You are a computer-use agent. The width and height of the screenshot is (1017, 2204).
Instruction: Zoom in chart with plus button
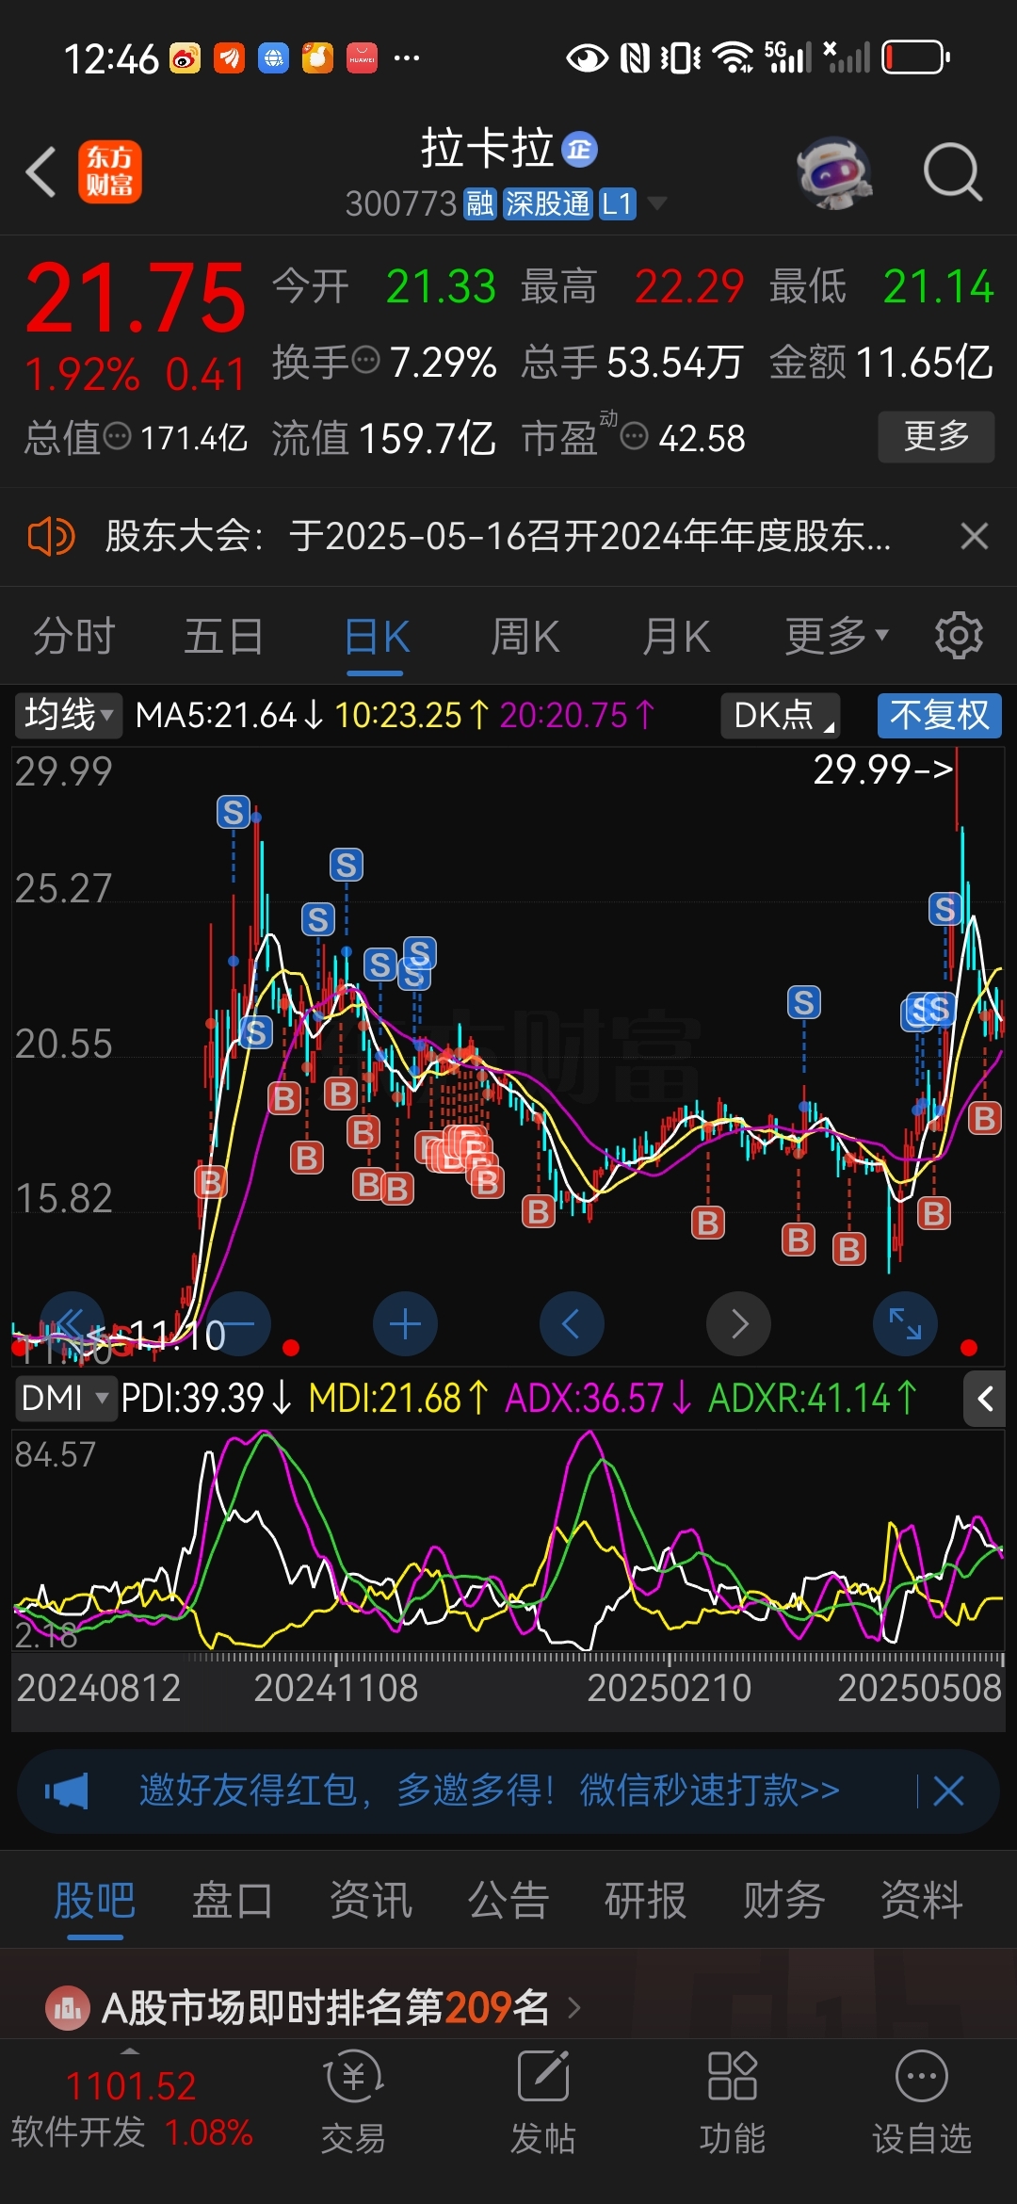[405, 1324]
